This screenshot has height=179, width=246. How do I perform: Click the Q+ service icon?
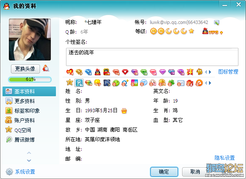[x=125, y=83]
